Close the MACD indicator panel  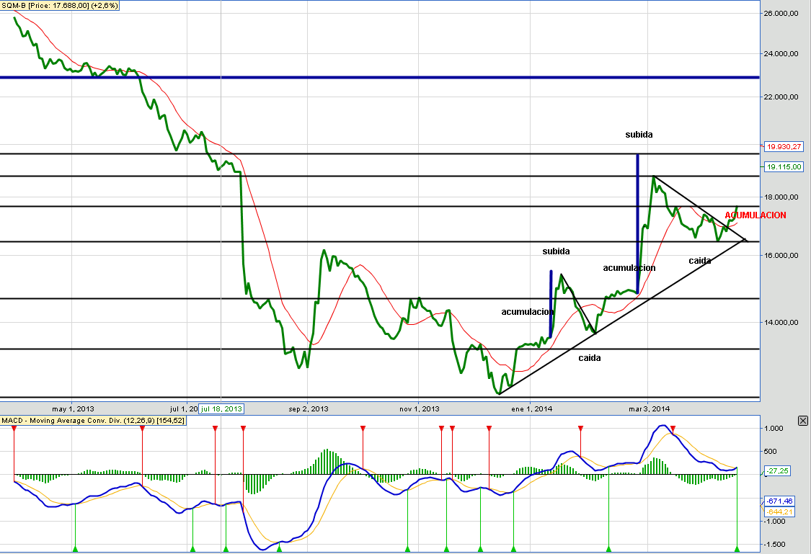point(803,421)
